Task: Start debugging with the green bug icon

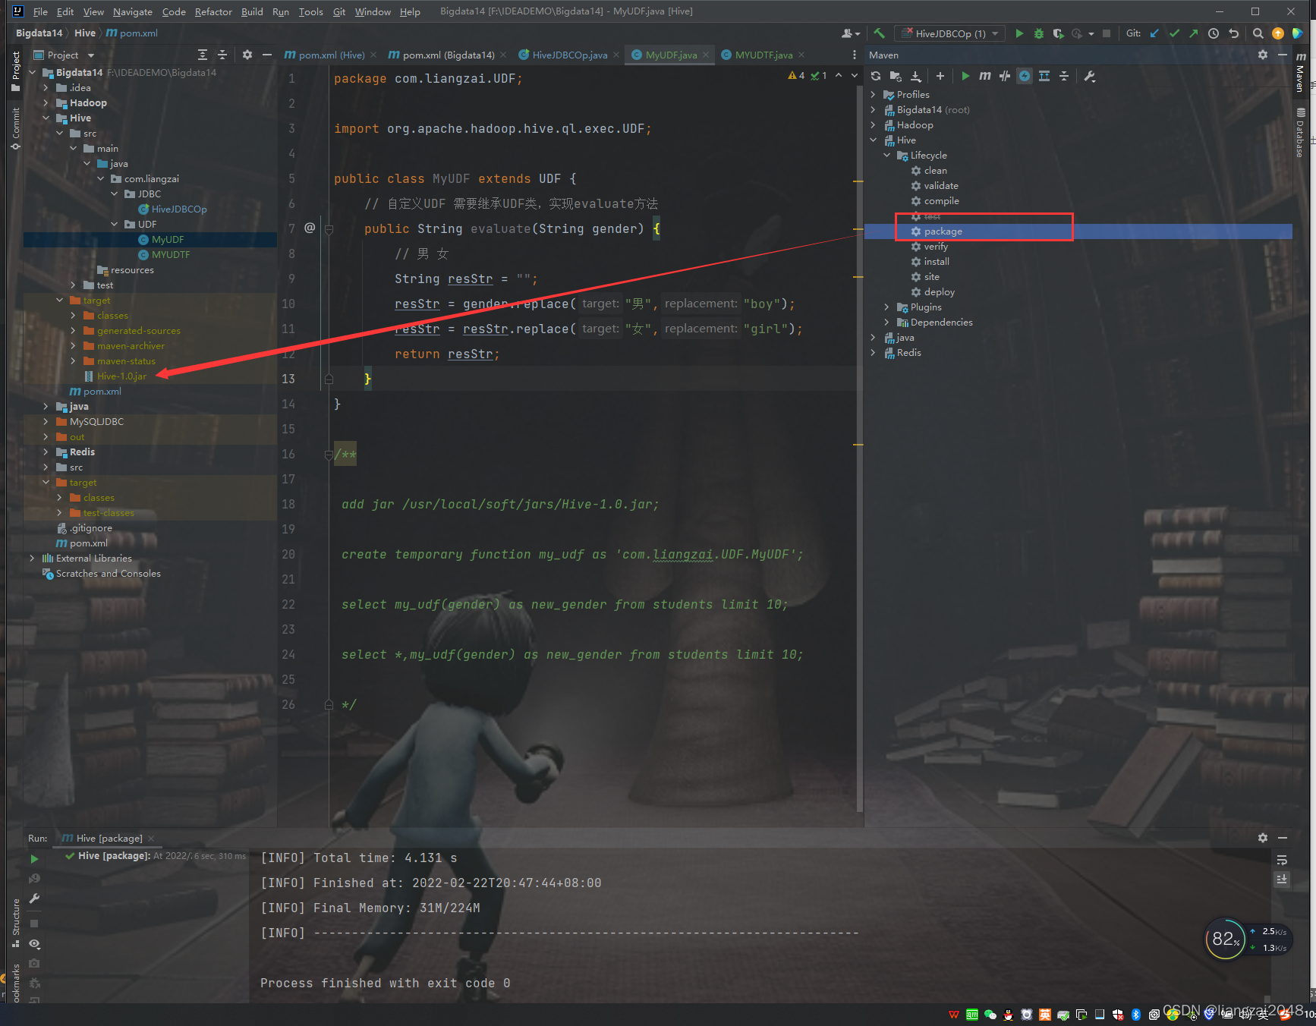Action: [x=1039, y=33]
